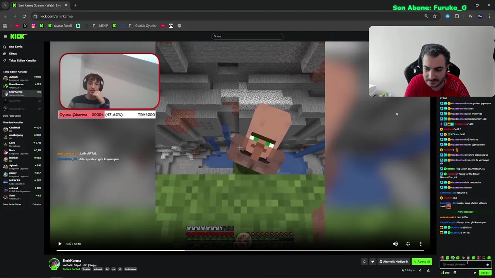Open Yayıncı Paneli bookmark
The image size is (495, 278).
click(x=60, y=26)
